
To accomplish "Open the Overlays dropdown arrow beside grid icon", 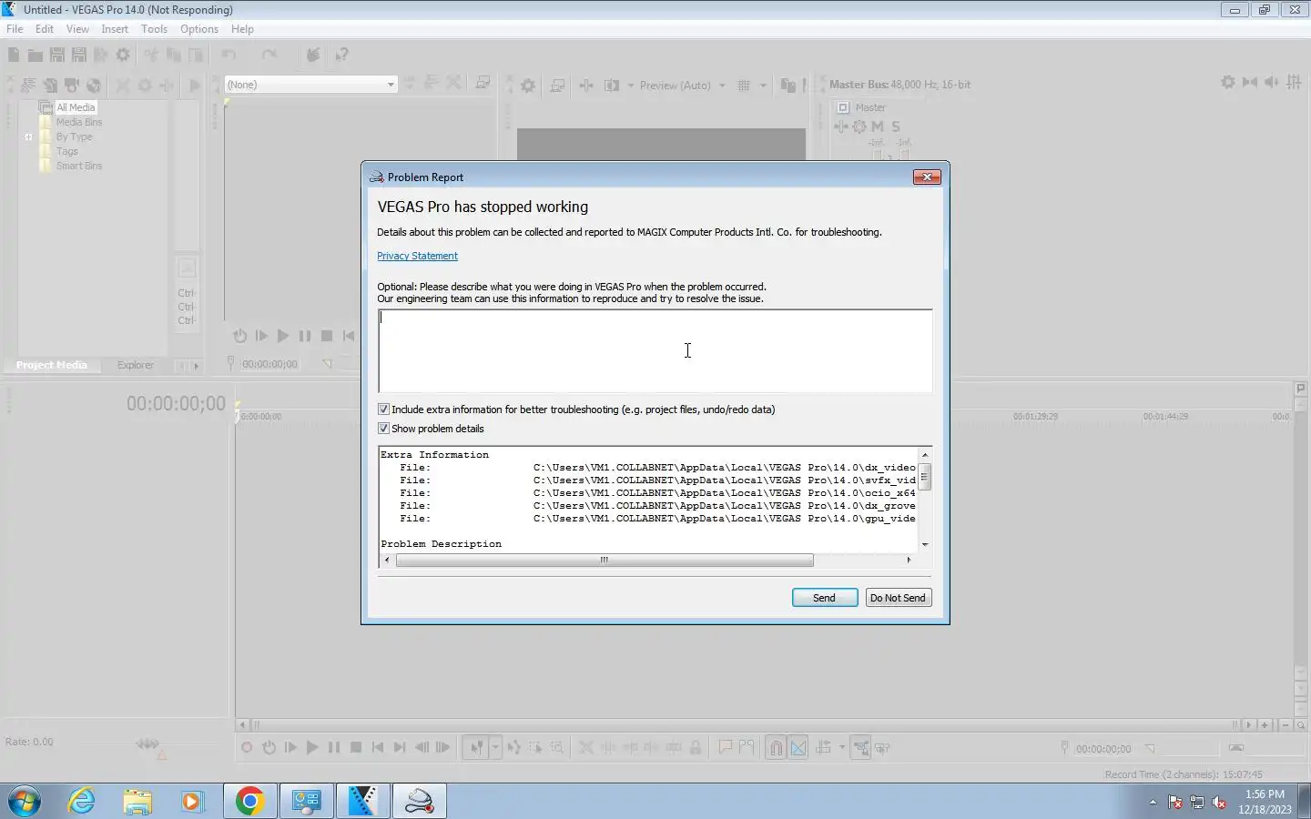I will coord(763,86).
